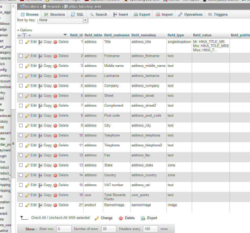Viewport: 250px width, 233px height.
Task: Click Copy icon in Country row
Action: 40,175
